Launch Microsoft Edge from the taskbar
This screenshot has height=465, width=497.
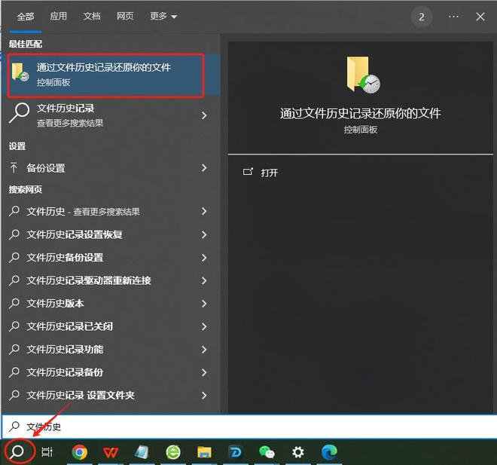click(x=329, y=452)
